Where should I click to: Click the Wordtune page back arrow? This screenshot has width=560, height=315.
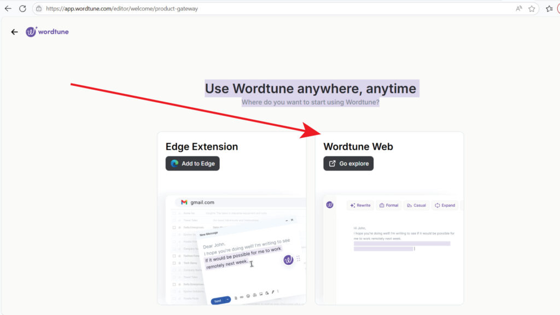tap(14, 32)
